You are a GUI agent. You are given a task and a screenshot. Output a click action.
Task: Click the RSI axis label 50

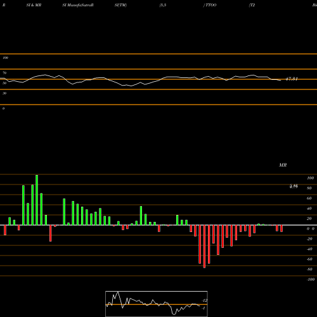pos(4,83)
